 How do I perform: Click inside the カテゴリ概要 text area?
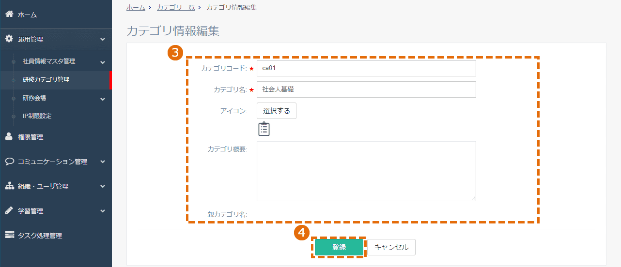(x=366, y=171)
